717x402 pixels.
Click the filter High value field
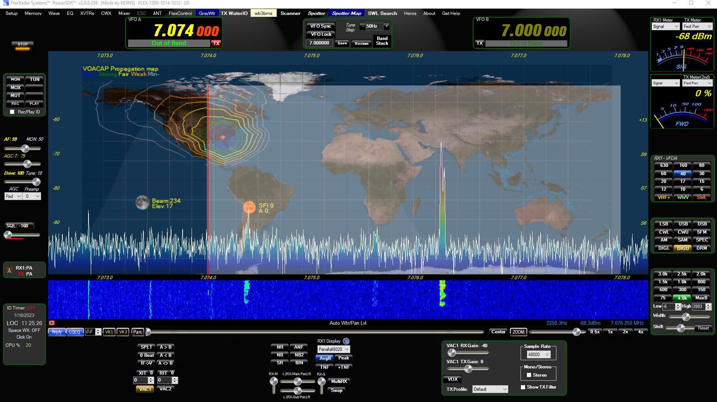[699, 306]
